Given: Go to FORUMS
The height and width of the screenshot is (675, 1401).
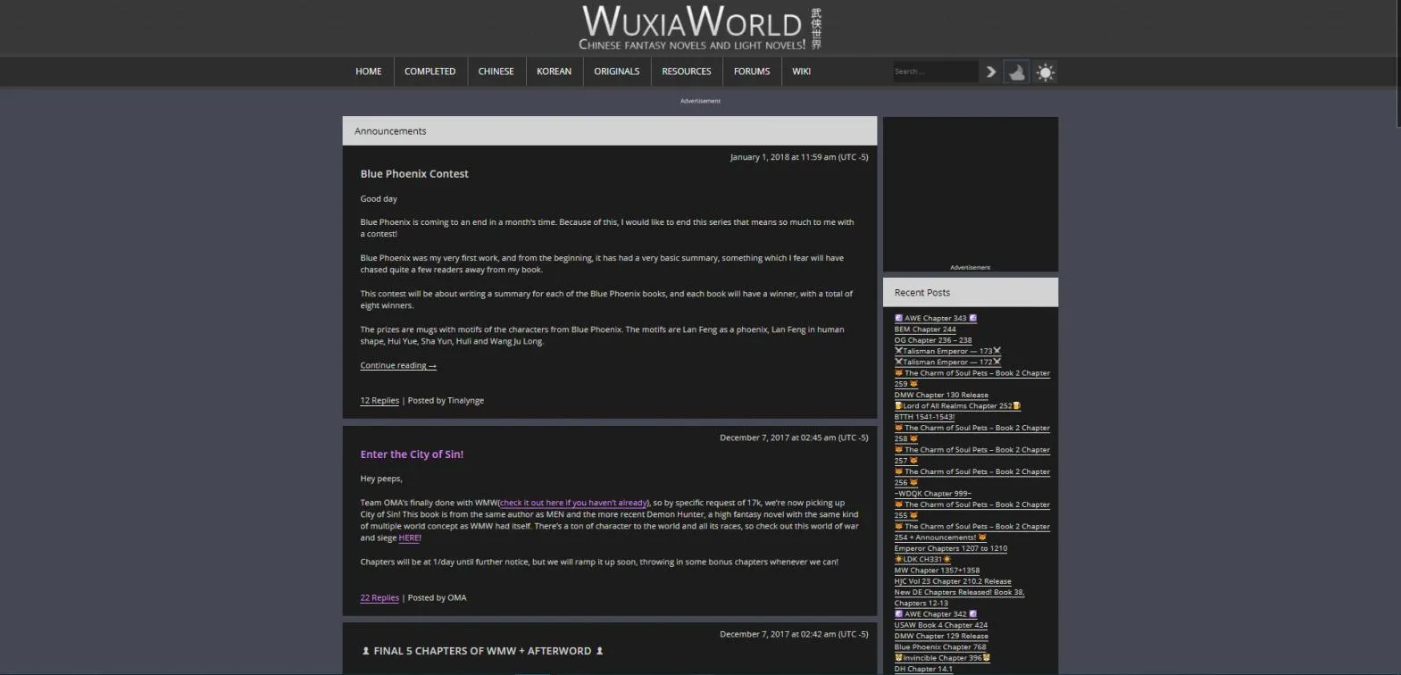Looking at the screenshot, I should pyautogui.click(x=752, y=71).
